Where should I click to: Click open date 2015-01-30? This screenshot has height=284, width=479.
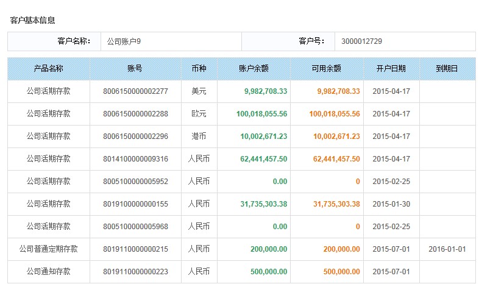click(x=391, y=204)
